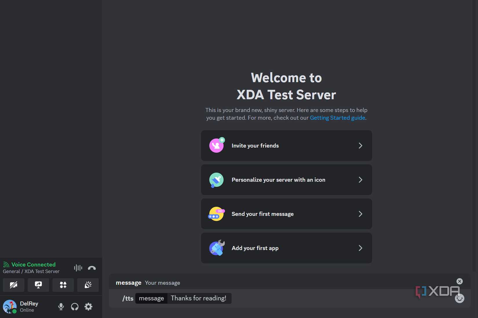Deafen using the headphones icon
Image resolution: width=478 pixels, height=318 pixels.
(x=75, y=307)
